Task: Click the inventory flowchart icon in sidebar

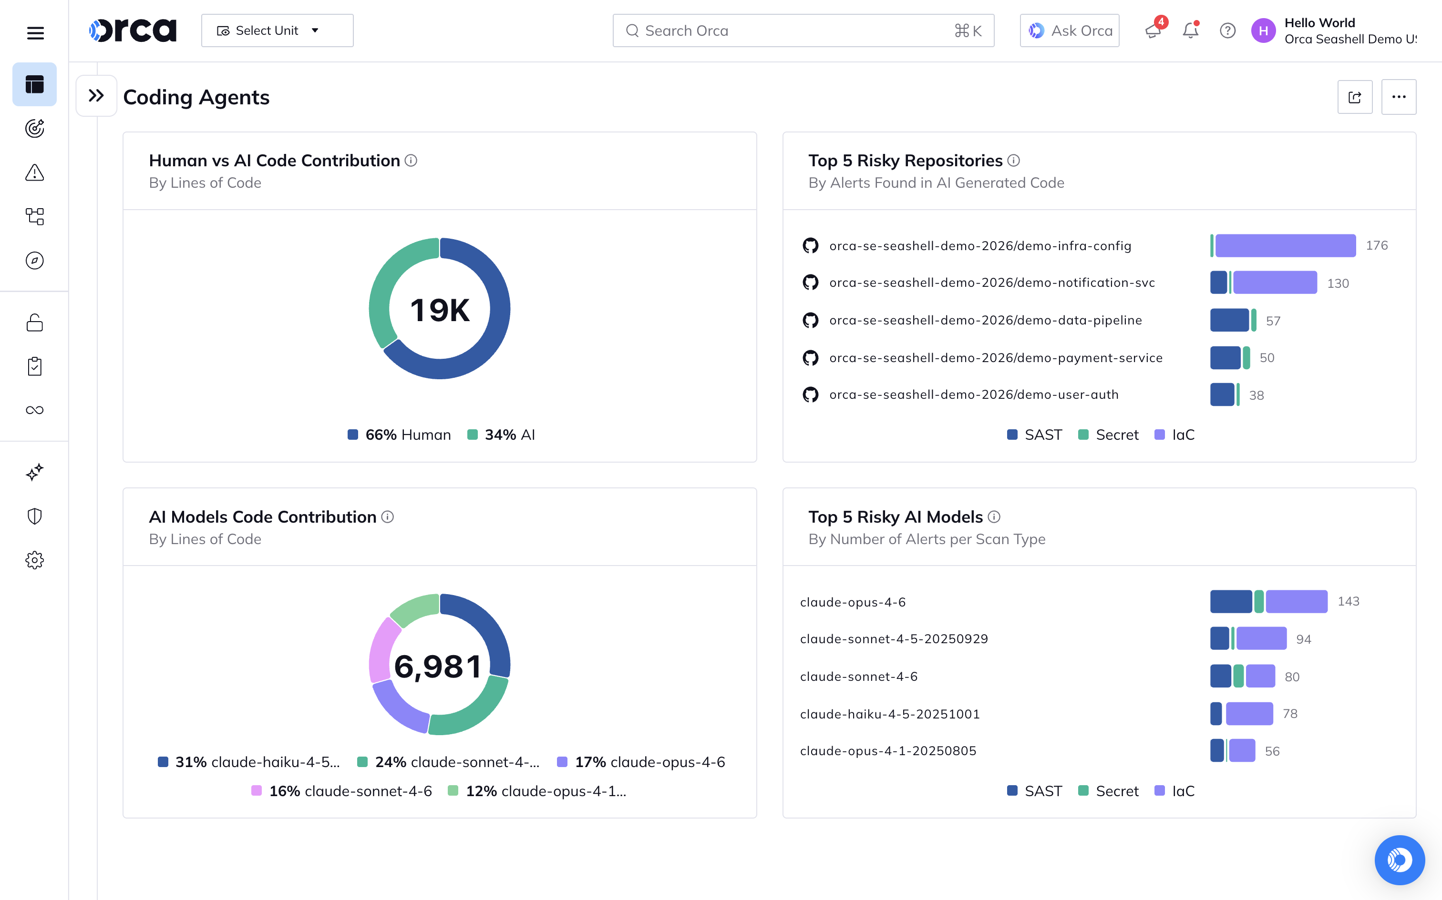Action: 34,216
